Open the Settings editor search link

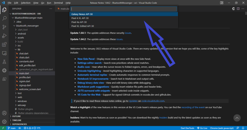tap(89, 63)
